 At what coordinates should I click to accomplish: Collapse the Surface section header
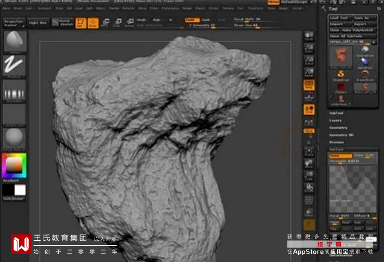[336, 149]
